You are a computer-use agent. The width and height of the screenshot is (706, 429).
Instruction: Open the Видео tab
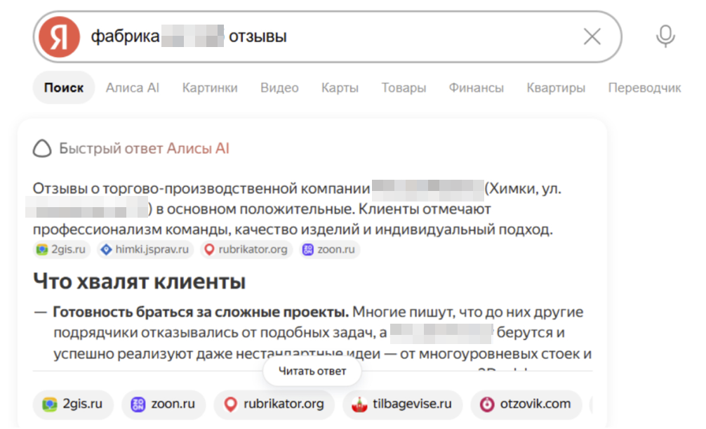click(279, 88)
